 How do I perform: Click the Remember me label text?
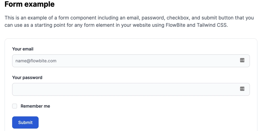35,106
